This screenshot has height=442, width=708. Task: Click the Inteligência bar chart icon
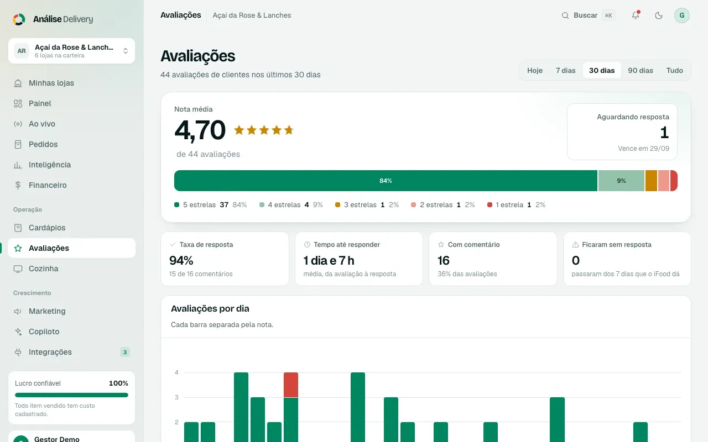[x=18, y=165]
